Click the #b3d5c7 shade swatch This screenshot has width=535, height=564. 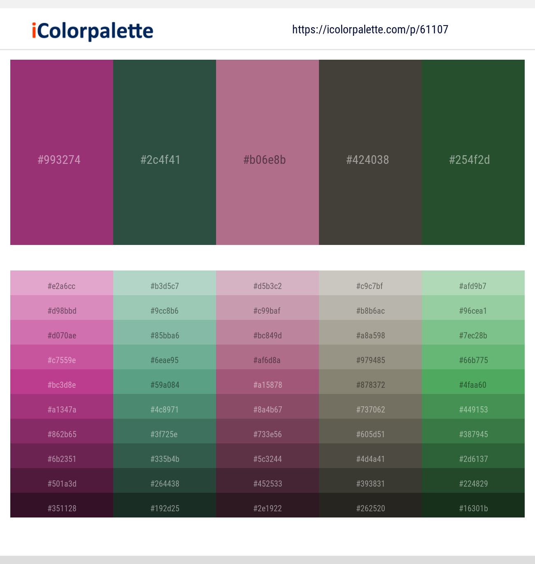click(x=165, y=286)
